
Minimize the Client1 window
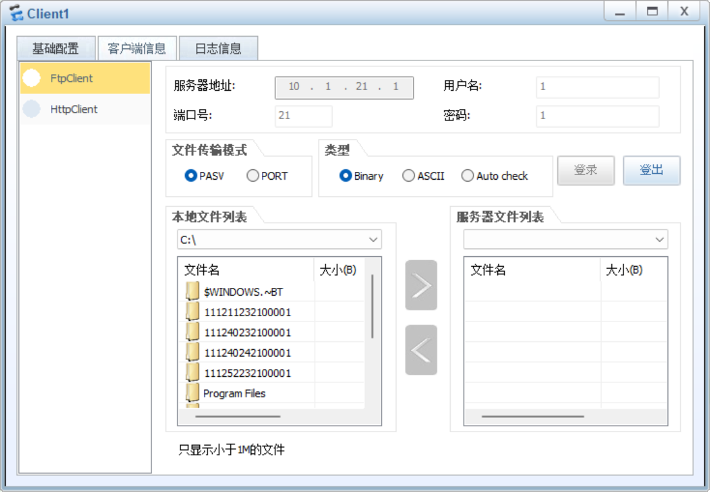tap(620, 12)
